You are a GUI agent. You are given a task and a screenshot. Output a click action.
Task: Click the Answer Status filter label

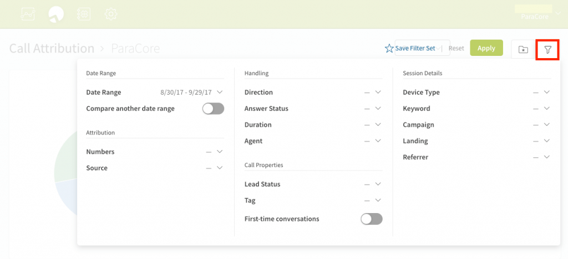(x=266, y=108)
